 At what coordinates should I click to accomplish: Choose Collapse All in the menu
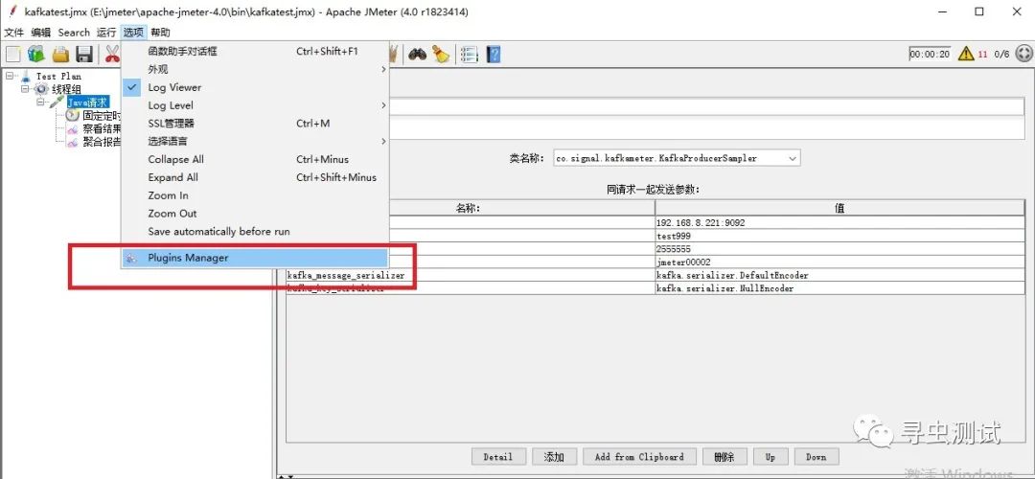click(x=255, y=159)
